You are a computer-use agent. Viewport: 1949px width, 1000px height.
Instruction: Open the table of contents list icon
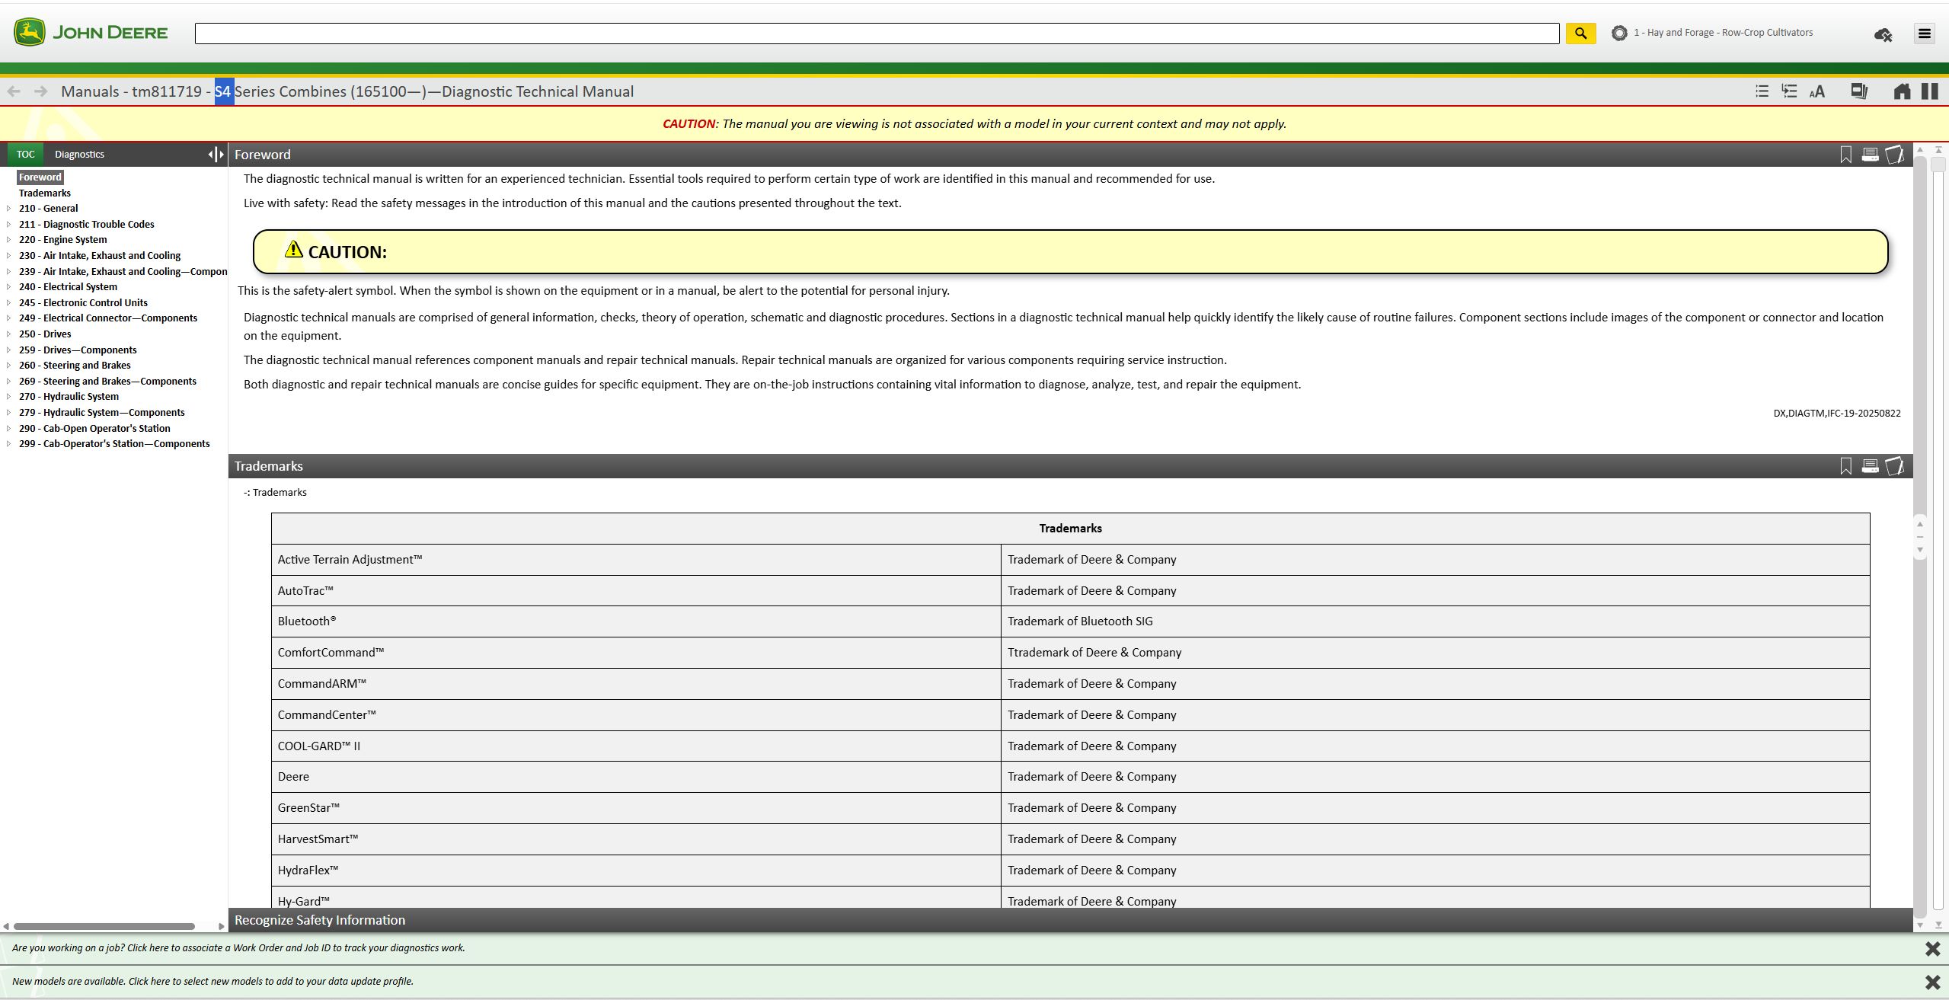pyautogui.click(x=1761, y=91)
